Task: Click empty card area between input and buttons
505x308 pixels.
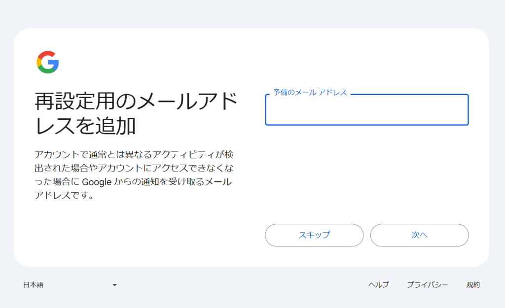Action: tap(366, 172)
